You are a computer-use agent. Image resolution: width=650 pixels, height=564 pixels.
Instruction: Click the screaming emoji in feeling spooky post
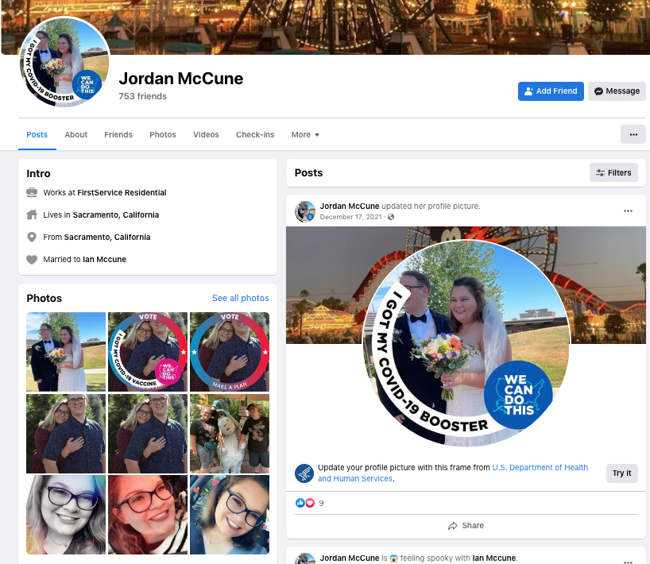click(393, 558)
